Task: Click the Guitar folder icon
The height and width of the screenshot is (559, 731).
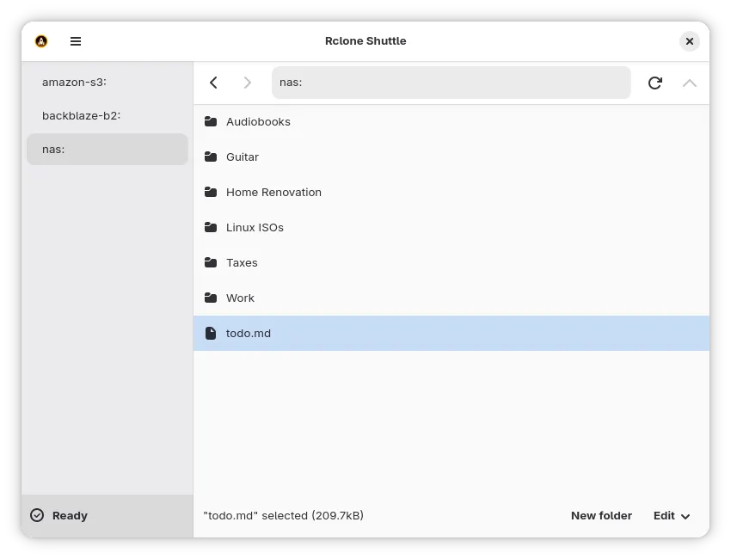Action: 211,157
